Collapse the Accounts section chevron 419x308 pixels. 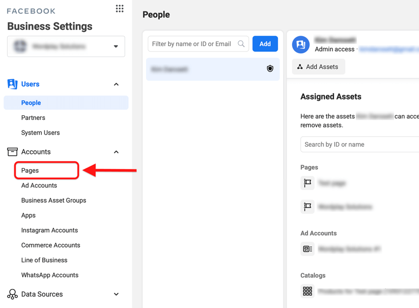pyautogui.click(x=116, y=152)
